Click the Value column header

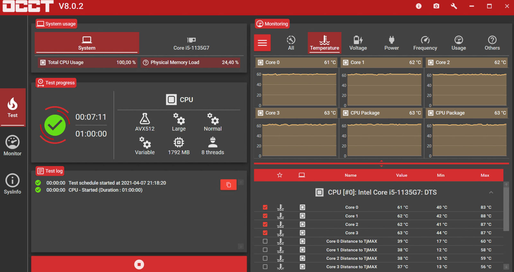coord(402,175)
